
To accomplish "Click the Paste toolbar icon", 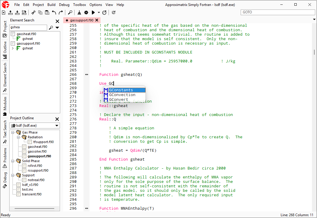I will pyautogui.click(x=47, y=12).
